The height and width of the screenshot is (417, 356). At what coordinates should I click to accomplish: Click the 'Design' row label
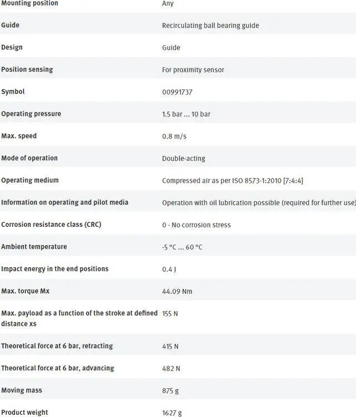[x=12, y=47]
